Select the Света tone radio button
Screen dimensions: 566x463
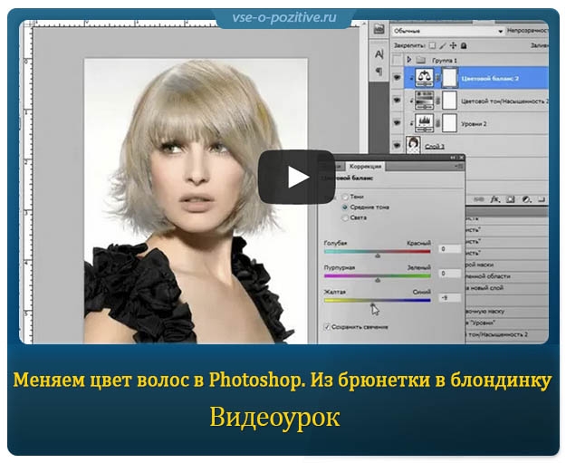tap(345, 217)
